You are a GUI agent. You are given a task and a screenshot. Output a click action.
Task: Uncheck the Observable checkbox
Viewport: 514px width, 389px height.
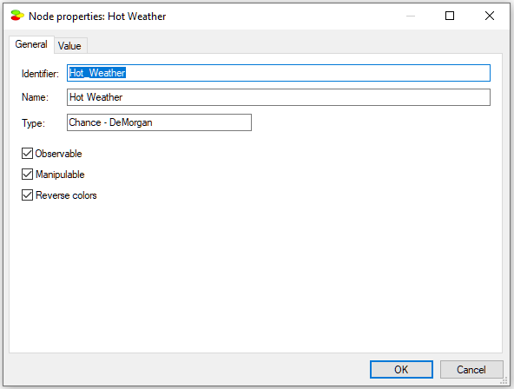click(x=27, y=154)
